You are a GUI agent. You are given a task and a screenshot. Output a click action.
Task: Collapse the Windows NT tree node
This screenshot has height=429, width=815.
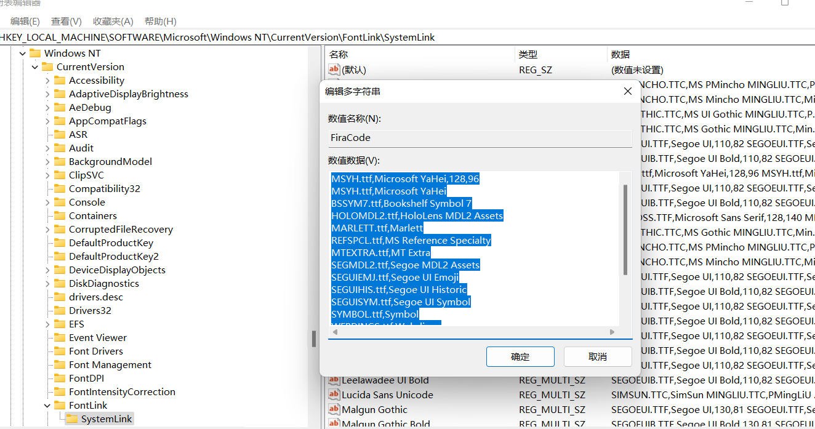pos(23,54)
